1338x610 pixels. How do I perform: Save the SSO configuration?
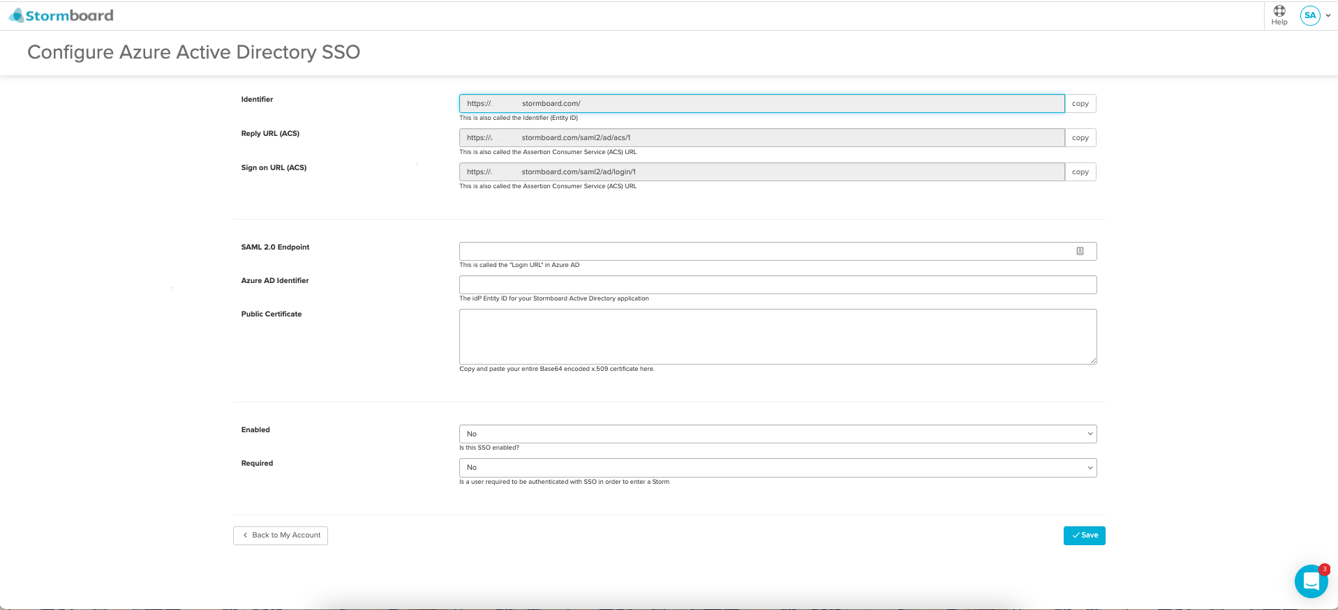pyautogui.click(x=1085, y=535)
